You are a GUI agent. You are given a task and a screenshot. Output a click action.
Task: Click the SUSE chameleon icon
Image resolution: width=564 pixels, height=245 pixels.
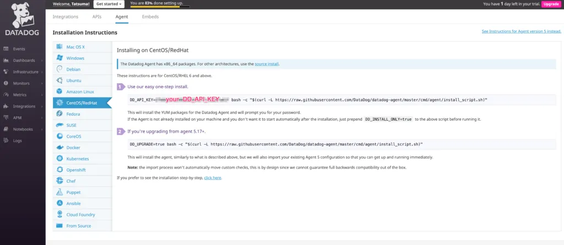(59, 125)
